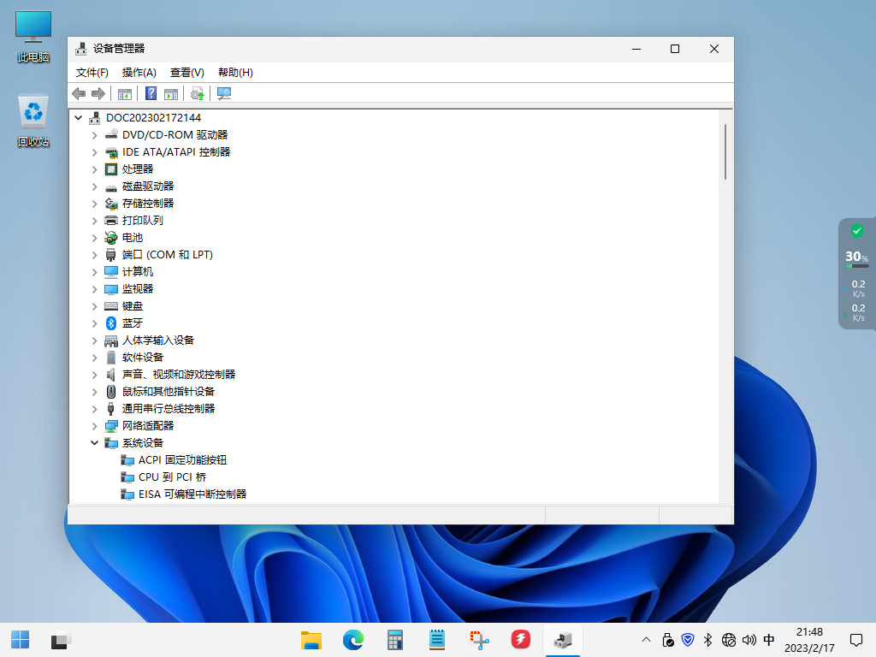Screen dimensions: 876x657
Task: Go back using the toolbar back arrow
Action: pos(79,94)
